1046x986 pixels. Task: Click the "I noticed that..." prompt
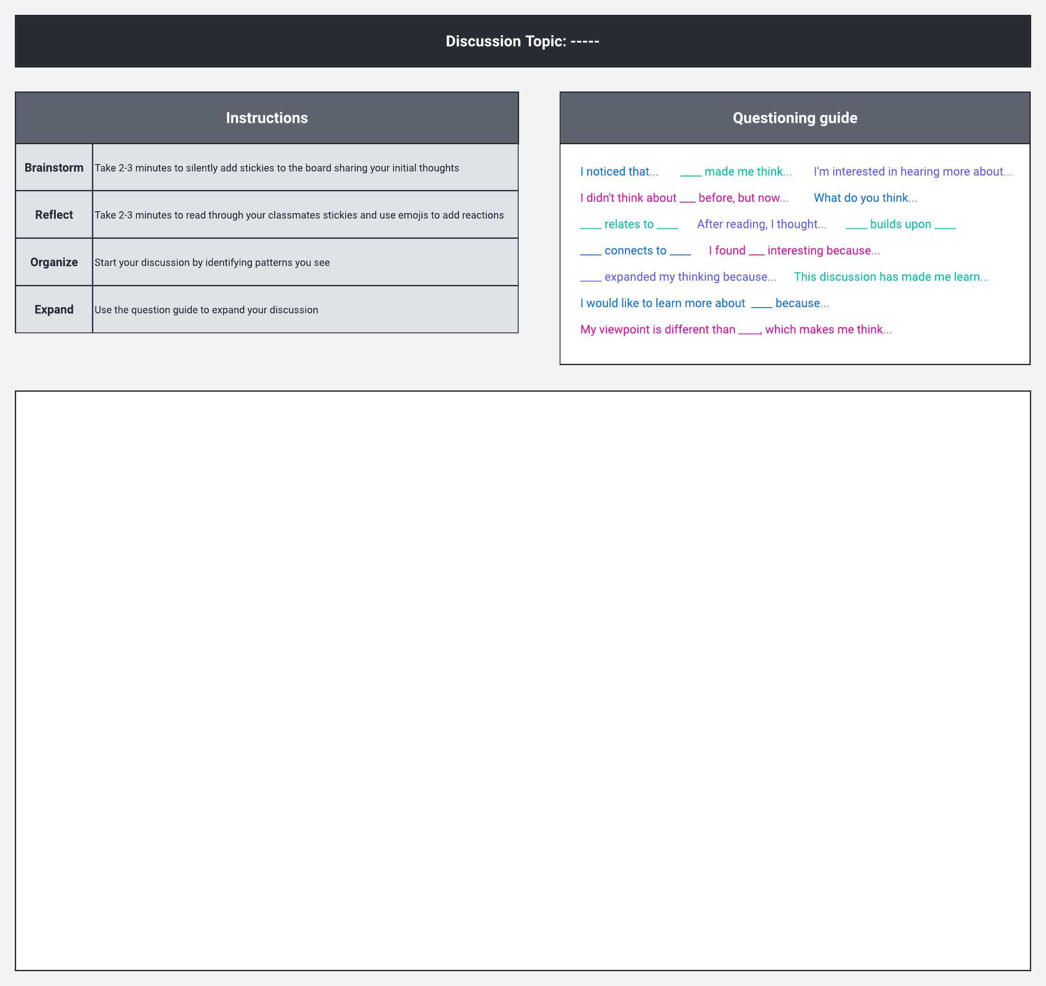pos(619,171)
